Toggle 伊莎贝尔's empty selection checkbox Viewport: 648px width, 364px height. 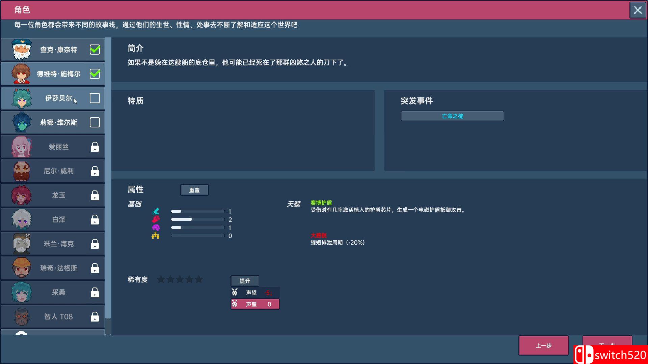tap(94, 98)
